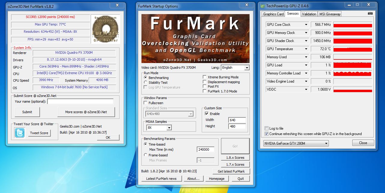This screenshot has height=193, width=385.
Task: Open GPU Memory Clock sensor dropdown
Action: [x=306, y=33]
